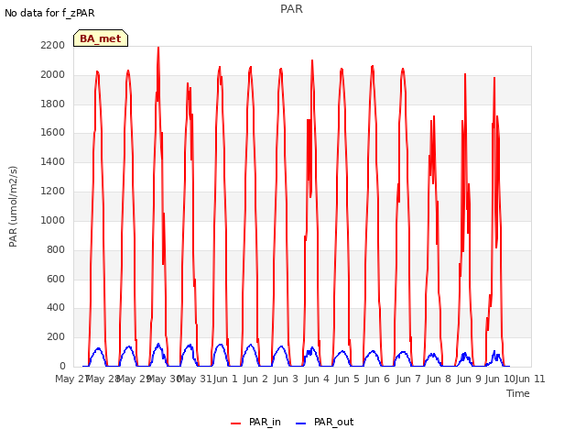Toggle the PAR_out legend entry
586x440 pixels.
coord(324,422)
